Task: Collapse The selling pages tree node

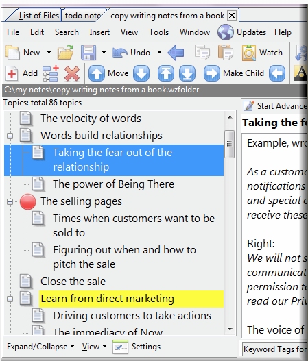Action: coord(10,201)
